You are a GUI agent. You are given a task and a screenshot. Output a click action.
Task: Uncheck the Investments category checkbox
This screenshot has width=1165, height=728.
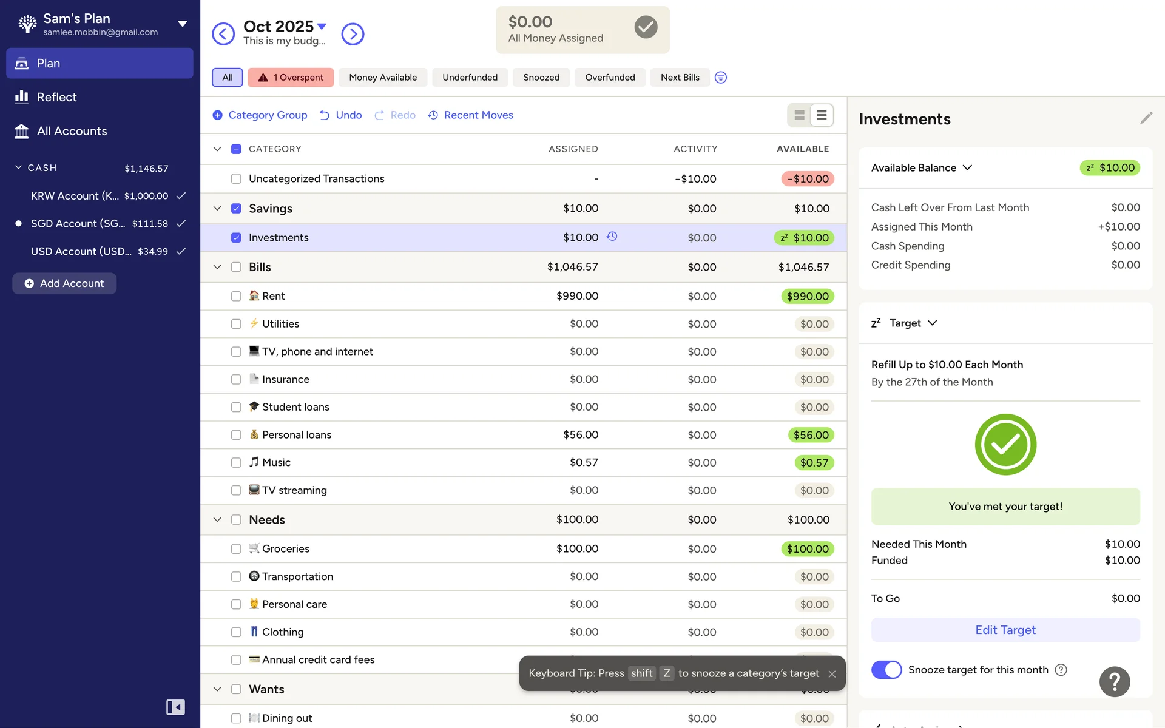(x=236, y=238)
